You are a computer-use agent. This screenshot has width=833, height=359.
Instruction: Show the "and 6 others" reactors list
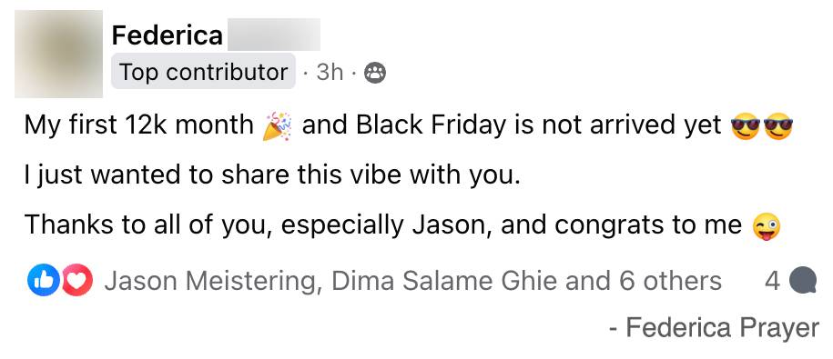point(644,282)
